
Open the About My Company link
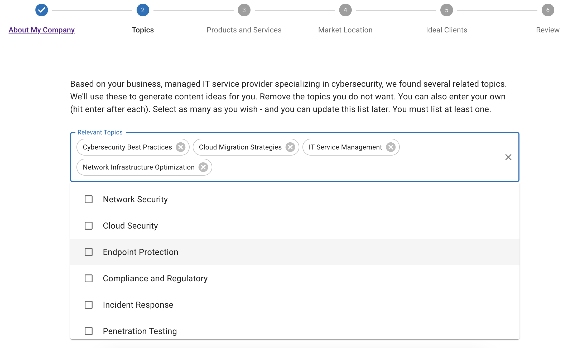42,30
